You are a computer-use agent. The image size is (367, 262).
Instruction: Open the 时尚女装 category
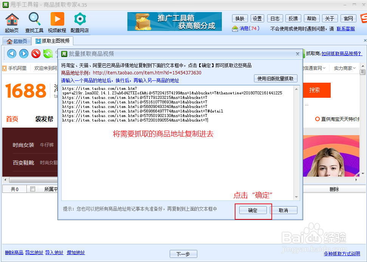(x=23, y=145)
